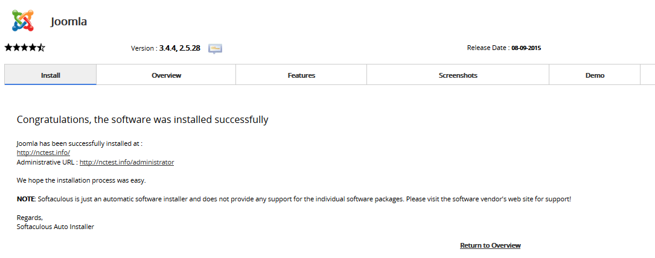Click the Return to Overview link
The width and height of the screenshot is (655, 258).
coord(490,245)
